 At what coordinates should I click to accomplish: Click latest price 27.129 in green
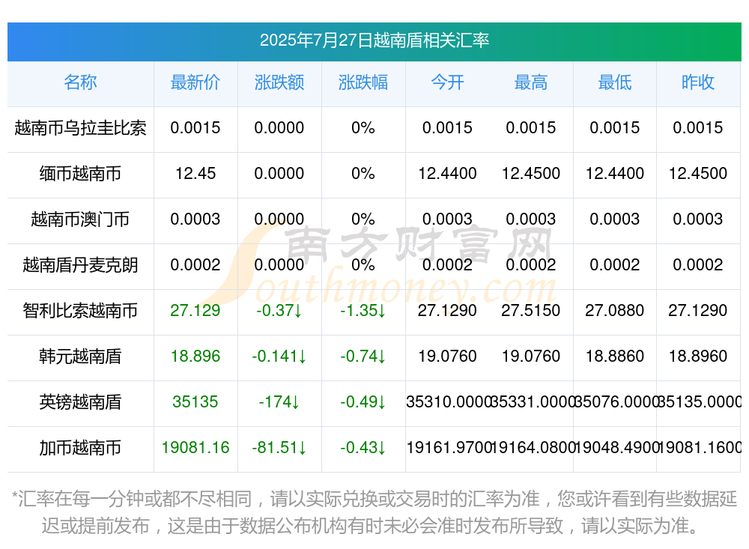(195, 311)
